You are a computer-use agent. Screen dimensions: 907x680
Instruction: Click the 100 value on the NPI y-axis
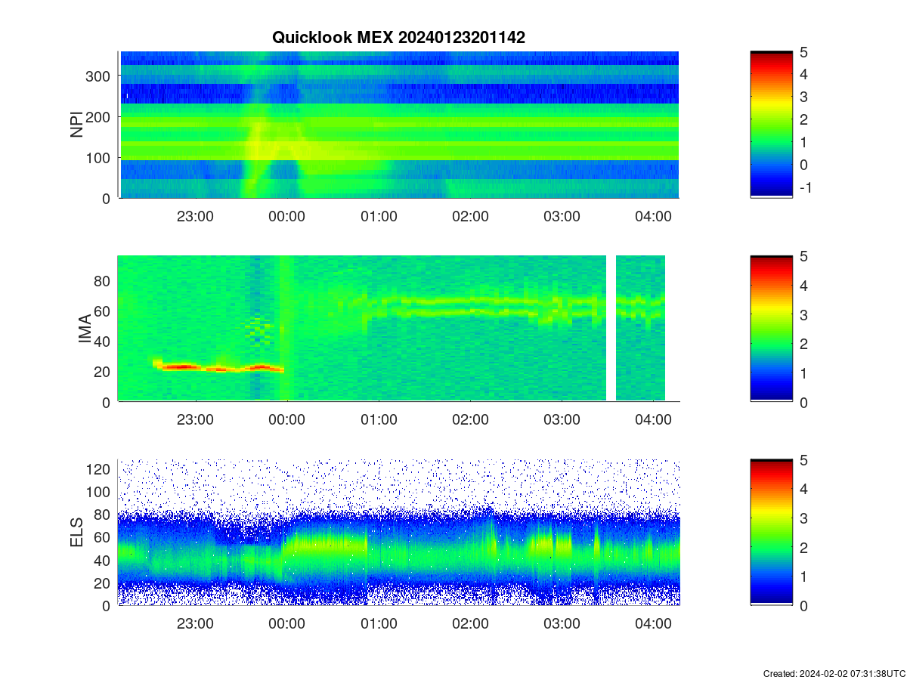click(x=100, y=157)
